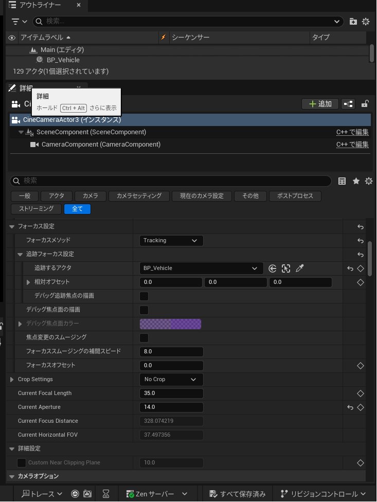377x502 pixels.
Task: Add keyframe for Relative Offset
Action: (x=361, y=282)
